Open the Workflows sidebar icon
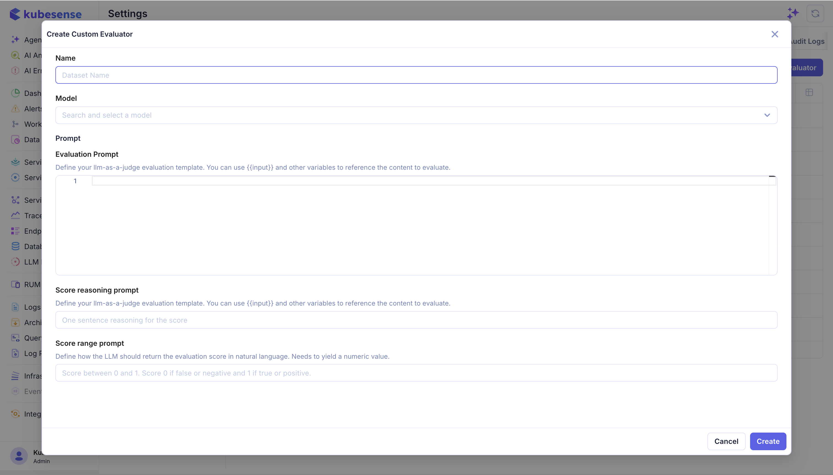 [15, 124]
